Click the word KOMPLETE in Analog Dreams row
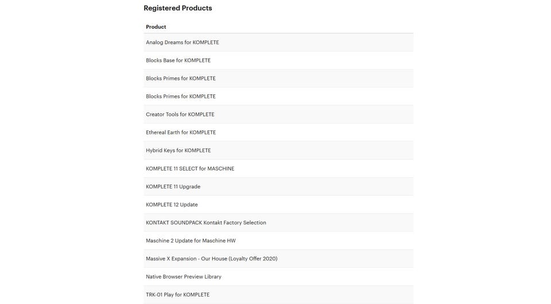This screenshot has height=304, width=551. (x=205, y=42)
